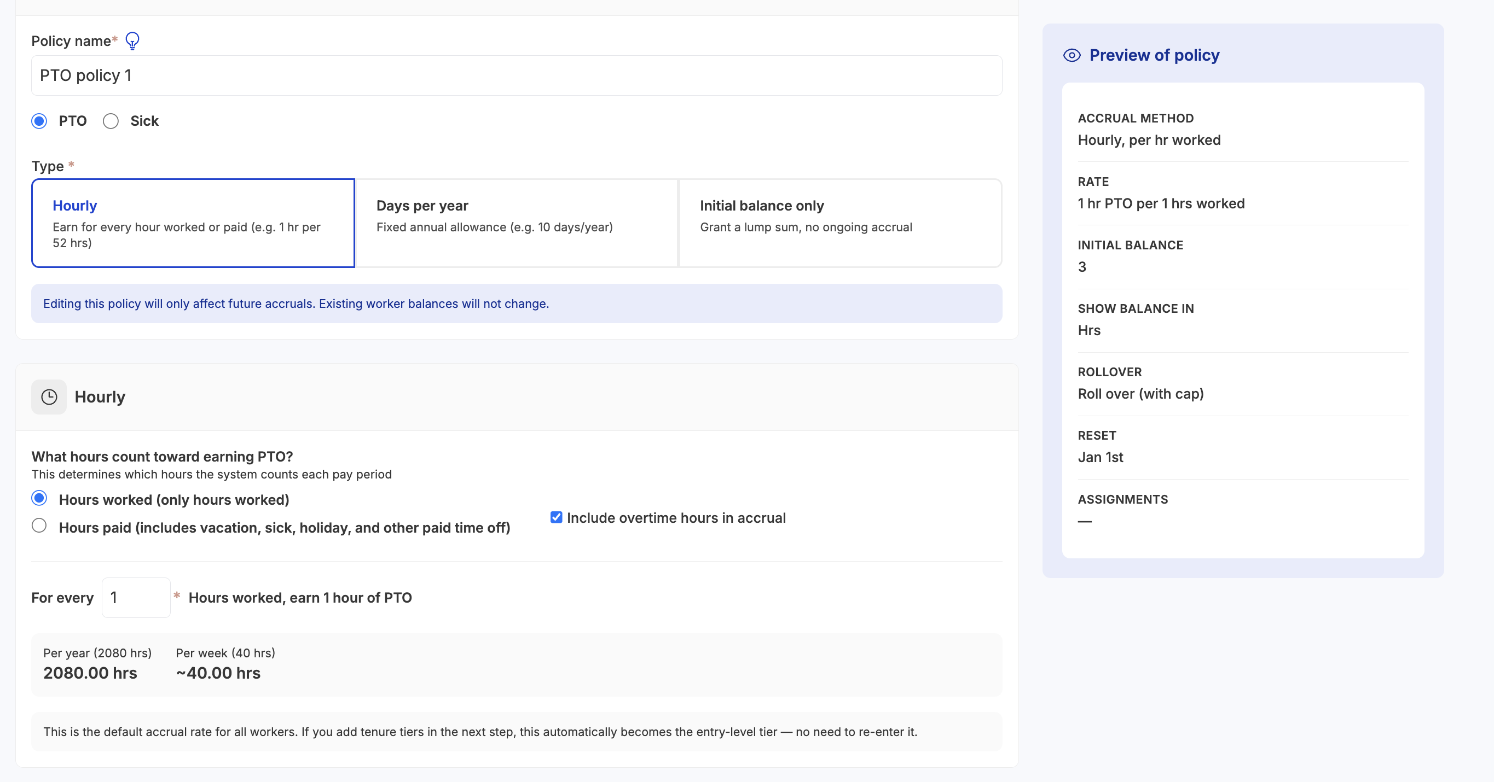Click the Preview of policy heading
1494x782 pixels.
[x=1154, y=55]
